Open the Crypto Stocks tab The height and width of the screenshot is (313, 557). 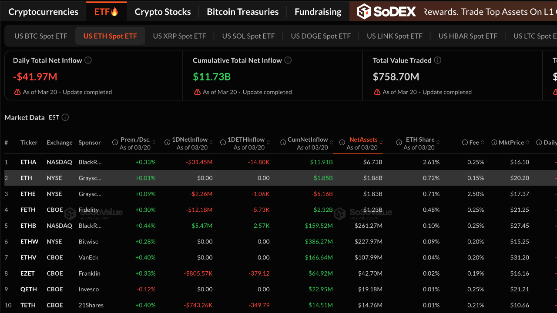coord(162,12)
